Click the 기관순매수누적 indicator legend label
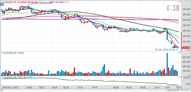Viewport: 191px width, 92px height. click(x=17, y=78)
